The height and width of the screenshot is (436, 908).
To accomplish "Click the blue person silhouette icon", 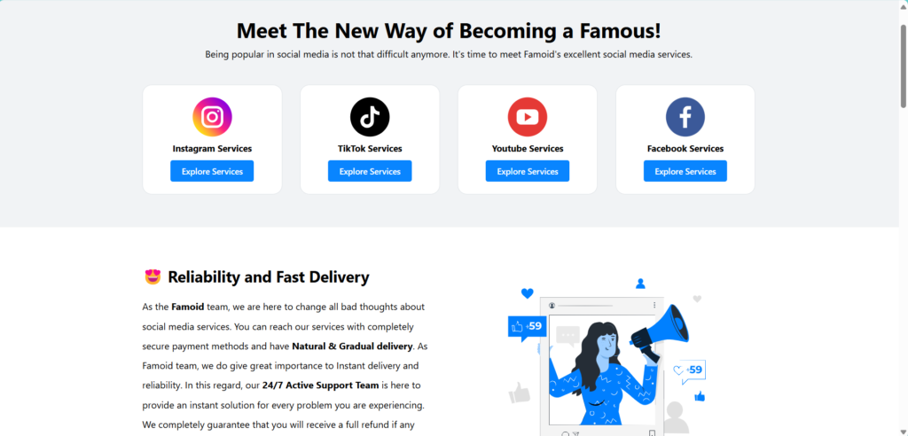I will point(640,284).
